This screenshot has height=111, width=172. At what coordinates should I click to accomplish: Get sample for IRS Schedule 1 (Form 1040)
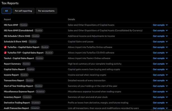tap(159, 36)
